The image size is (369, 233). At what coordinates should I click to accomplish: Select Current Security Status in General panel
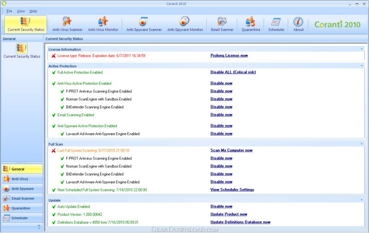tap(22, 51)
